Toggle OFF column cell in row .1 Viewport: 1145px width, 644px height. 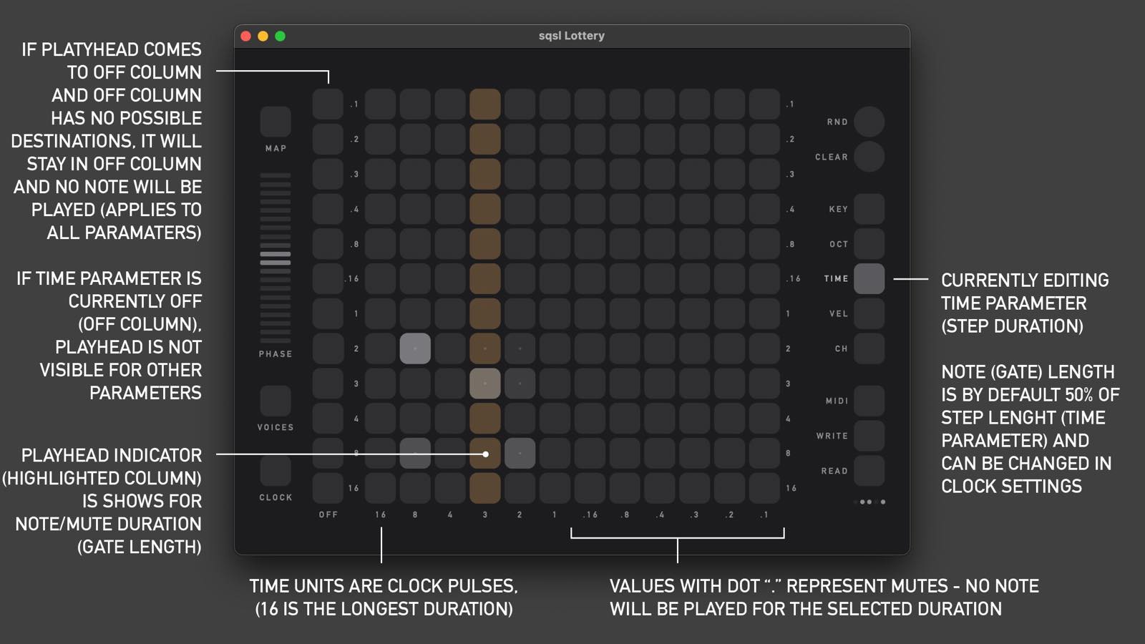point(328,104)
